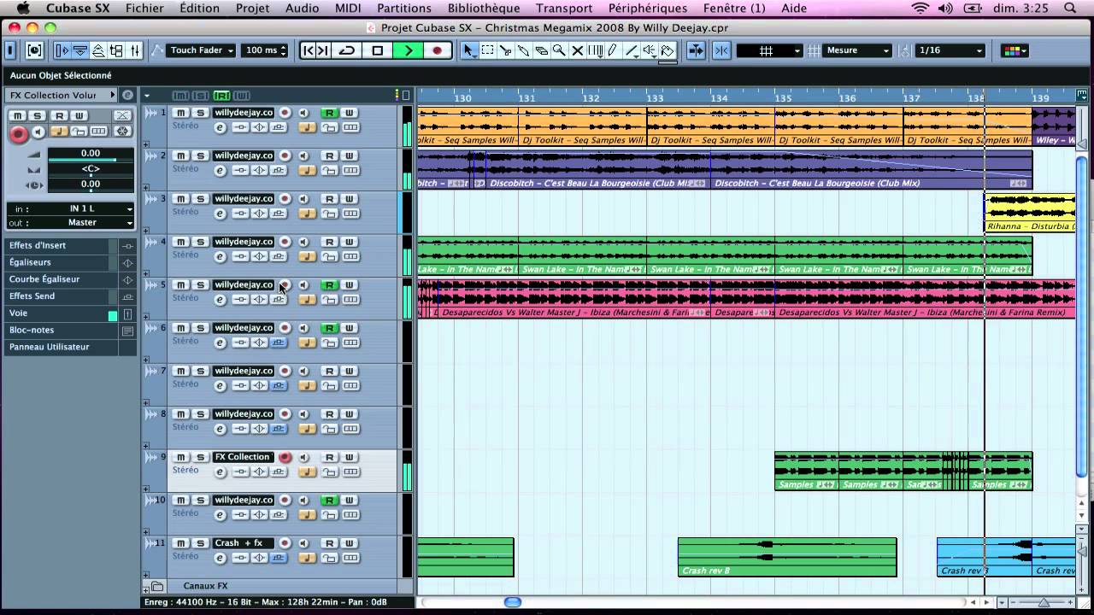This screenshot has width=1094, height=615.
Task: Mute track 1
Action: click(x=180, y=113)
